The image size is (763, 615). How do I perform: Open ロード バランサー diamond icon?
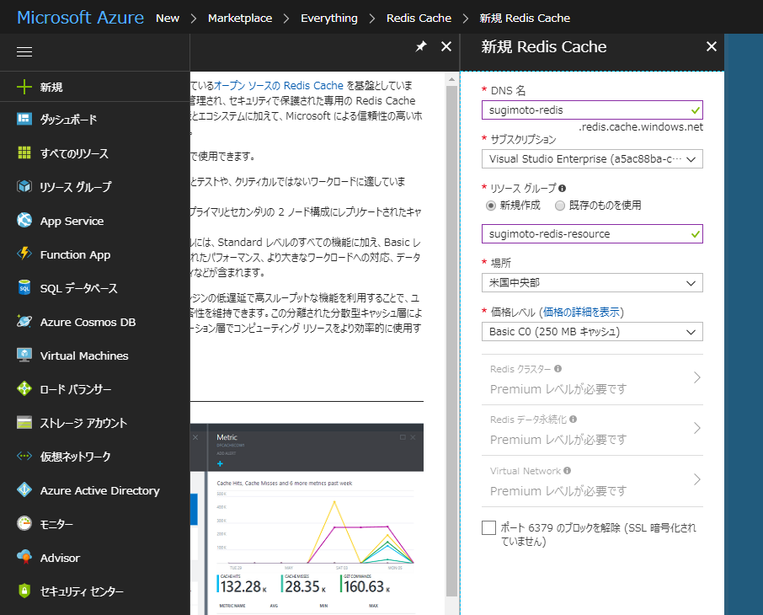pos(24,388)
